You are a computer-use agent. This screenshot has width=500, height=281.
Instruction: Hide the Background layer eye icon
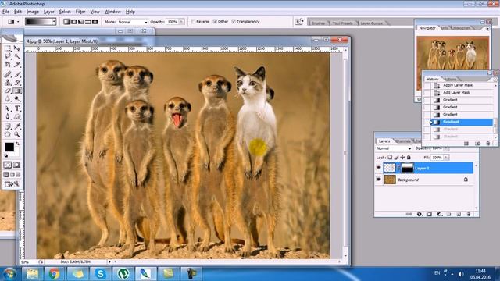pyautogui.click(x=379, y=180)
